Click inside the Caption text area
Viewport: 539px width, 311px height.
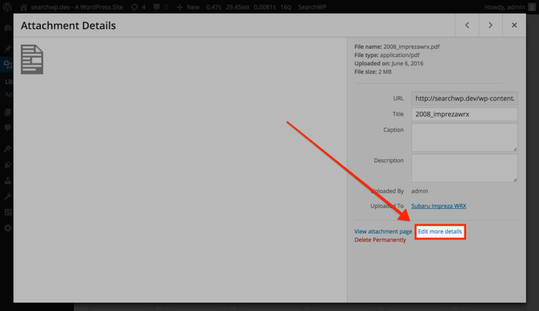click(464, 137)
